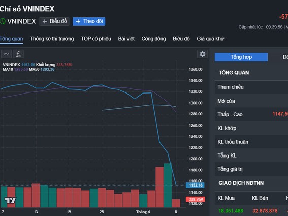The width and height of the screenshot is (288, 216).
Task: Click the Mở cửa row
Action: click(x=251, y=101)
